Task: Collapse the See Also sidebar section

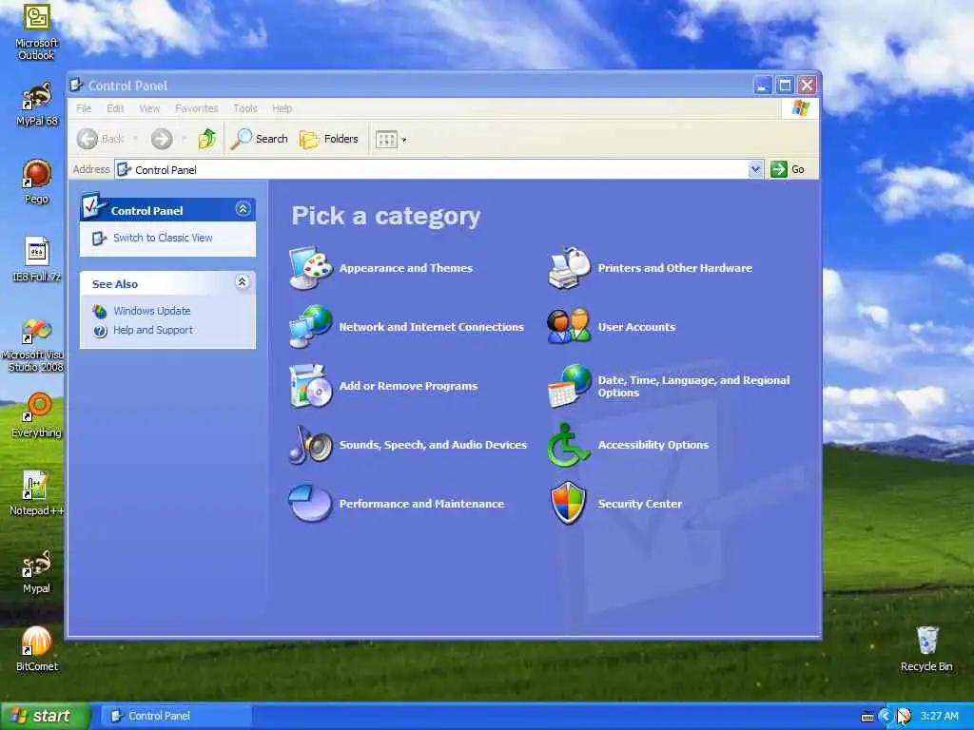Action: coord(243,282)
